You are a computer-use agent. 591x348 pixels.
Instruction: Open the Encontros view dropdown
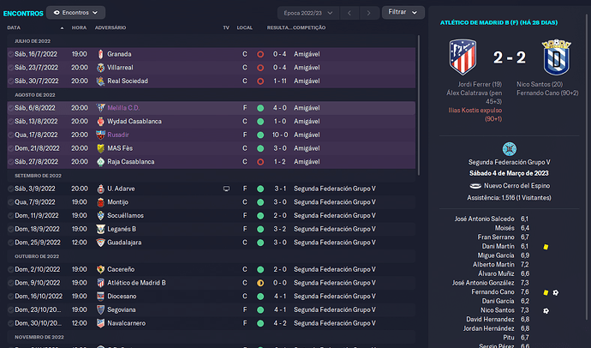[75, 13]
